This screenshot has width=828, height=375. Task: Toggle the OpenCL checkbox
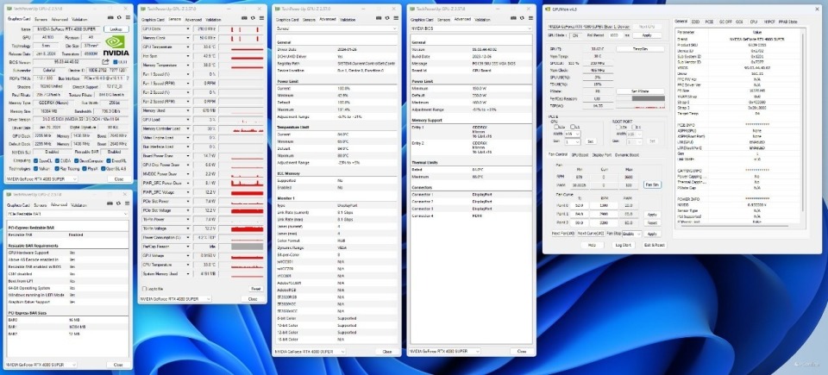click(x=36, y=160)
